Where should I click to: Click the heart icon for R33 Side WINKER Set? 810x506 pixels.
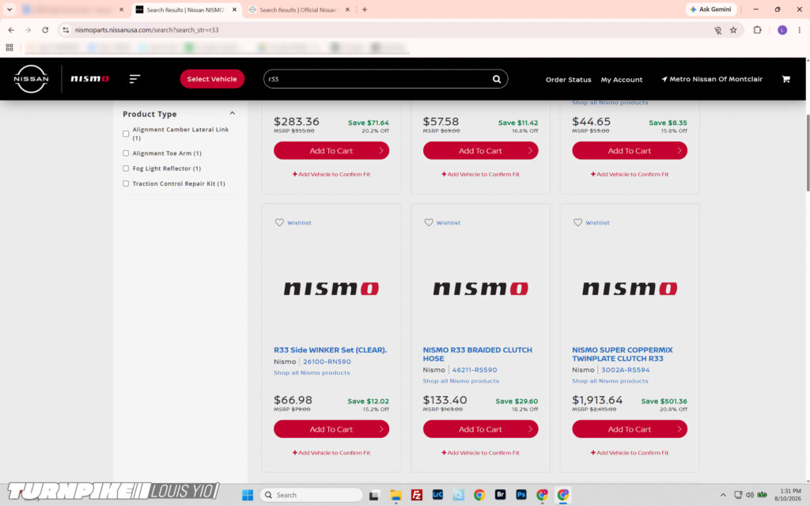pos(279,222)
